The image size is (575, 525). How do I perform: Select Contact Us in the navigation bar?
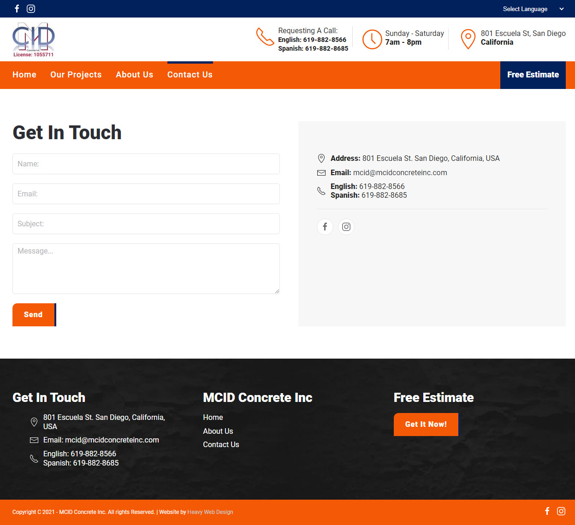(190, 75)
